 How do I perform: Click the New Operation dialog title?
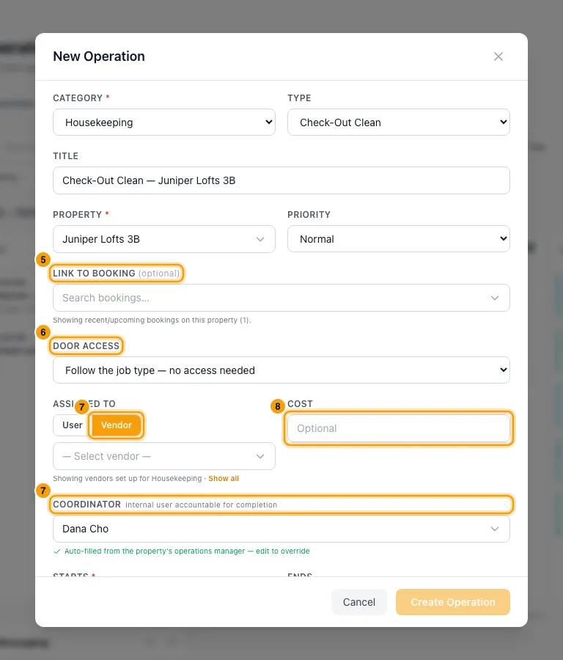(x=99, y=56)
